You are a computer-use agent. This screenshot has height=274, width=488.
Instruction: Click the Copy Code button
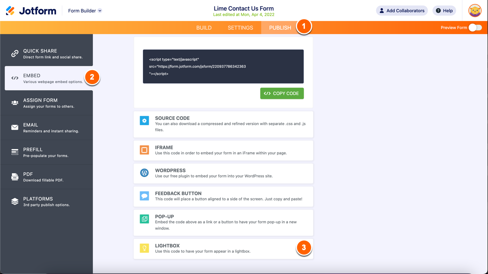click(282, 93)
